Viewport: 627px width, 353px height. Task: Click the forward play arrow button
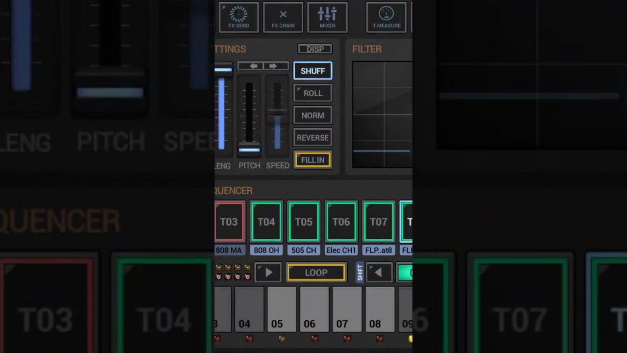[x=268, y=273]
